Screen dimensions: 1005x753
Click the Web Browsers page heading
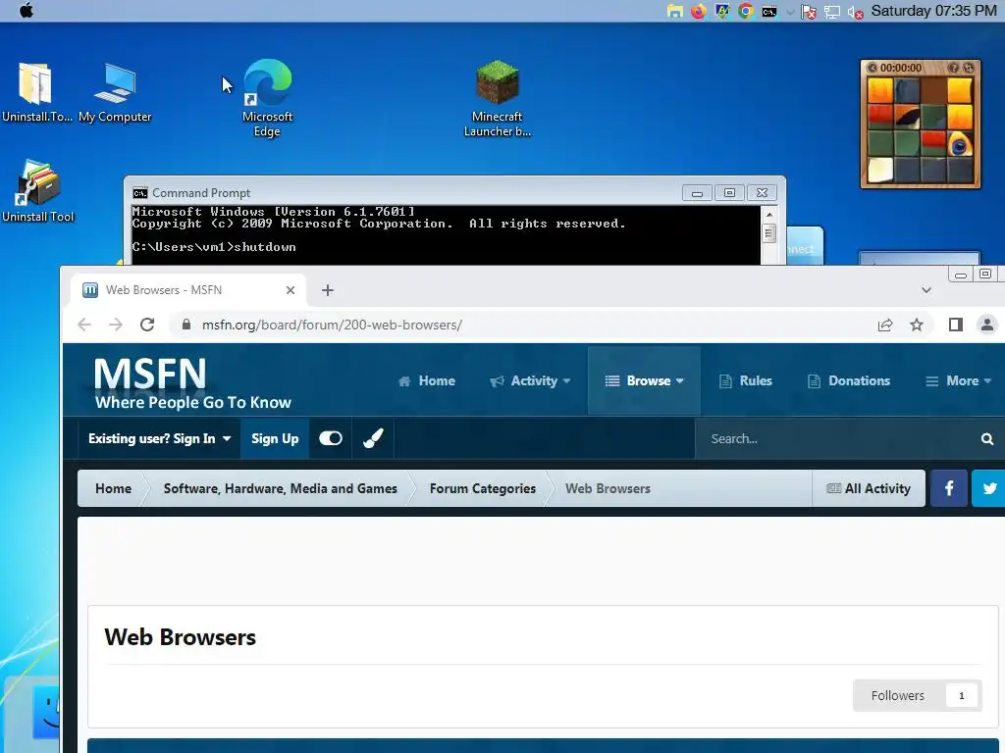click(x=181, y=637)
